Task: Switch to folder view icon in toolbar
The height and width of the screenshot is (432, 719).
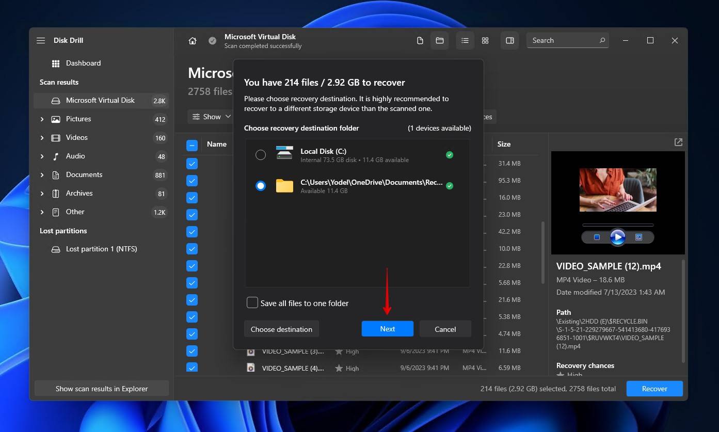Action: click(x=440, y=40)
